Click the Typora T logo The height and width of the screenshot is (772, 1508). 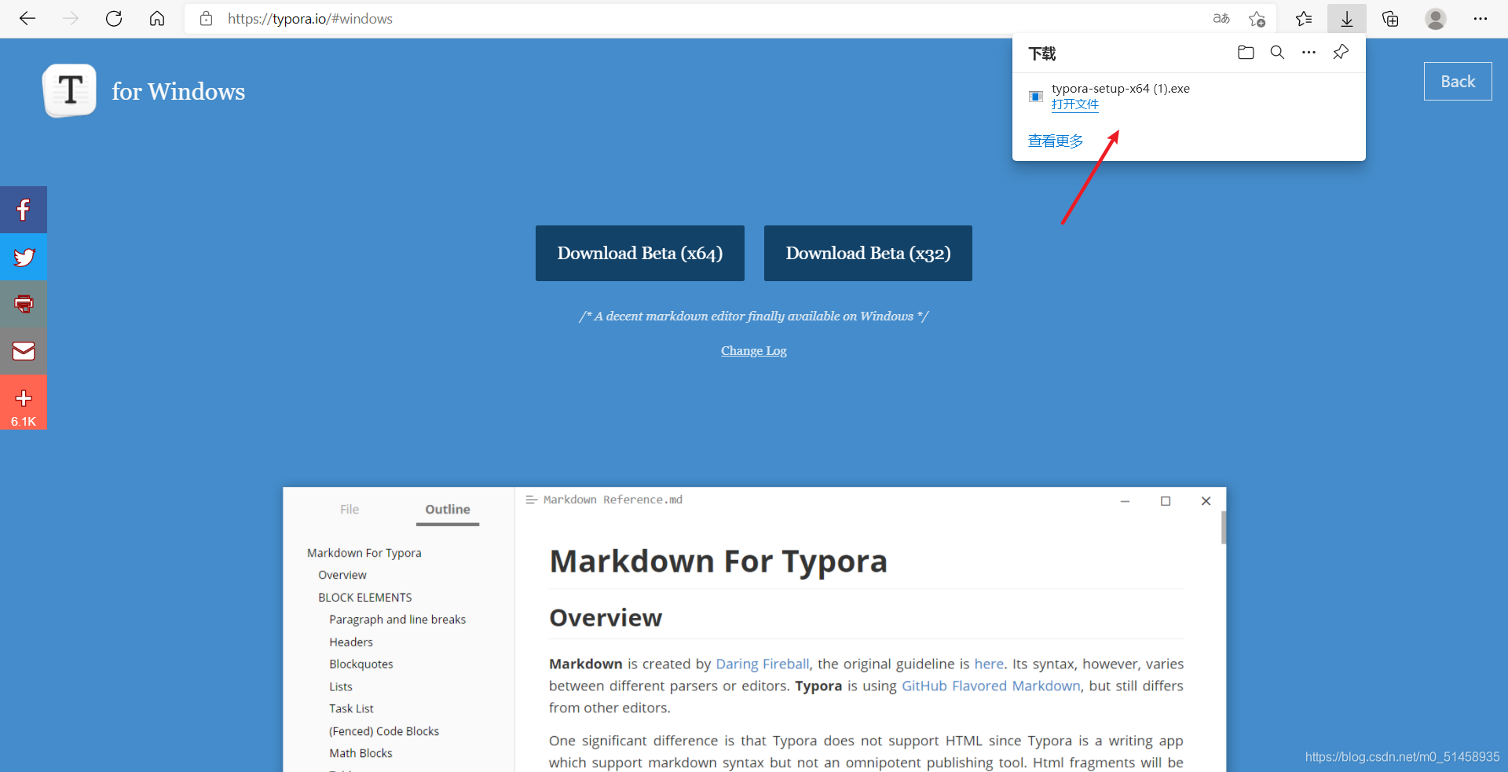[x=70, y=90]
